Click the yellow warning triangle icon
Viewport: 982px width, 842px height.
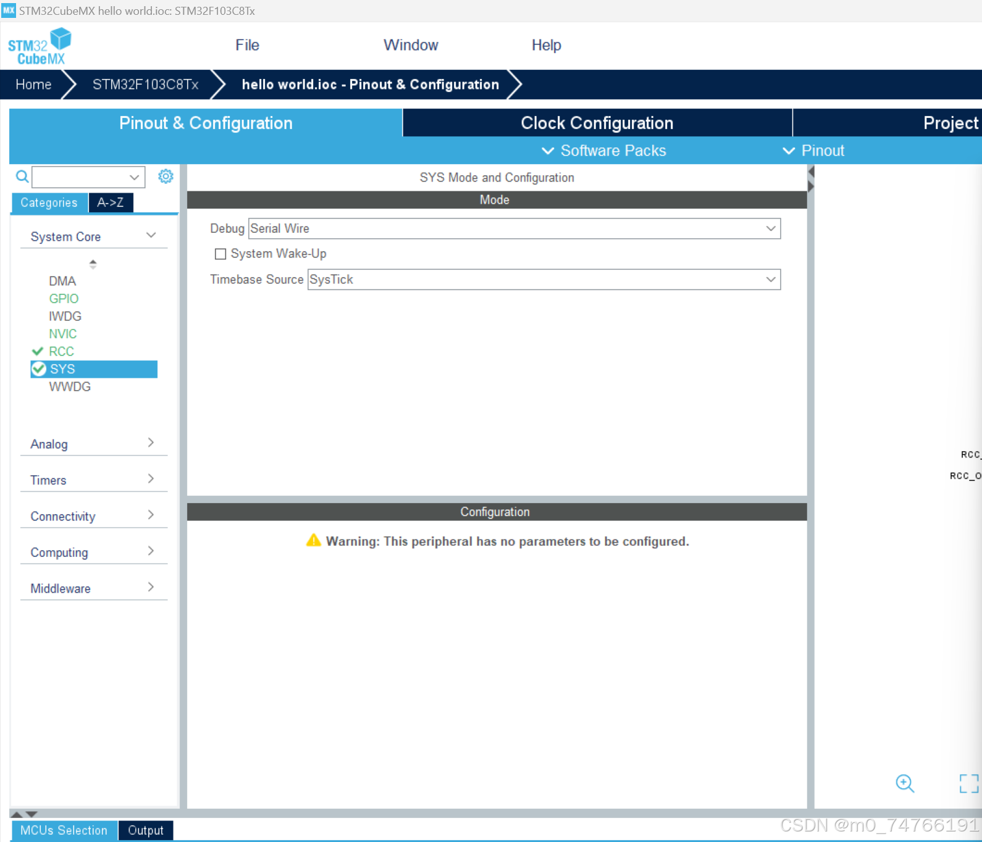pyautogui.click(x=314, y=540)
